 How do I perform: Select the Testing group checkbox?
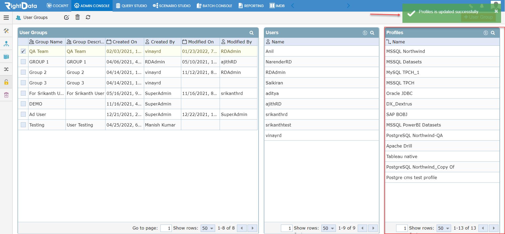(x=23, y=125)
